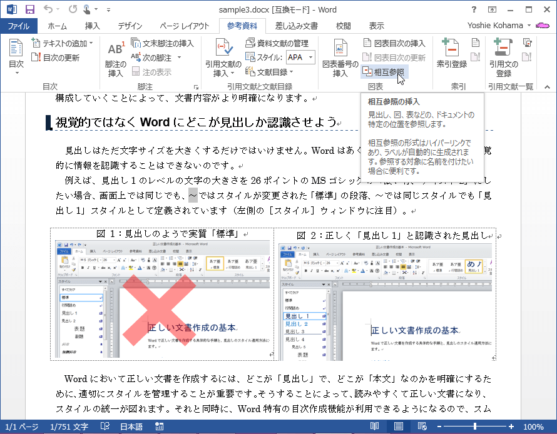Click the heading 視覚的ではなく Word にどこが見出しか
Viewport: 557px width, 434px height.
tap(197, 122)
